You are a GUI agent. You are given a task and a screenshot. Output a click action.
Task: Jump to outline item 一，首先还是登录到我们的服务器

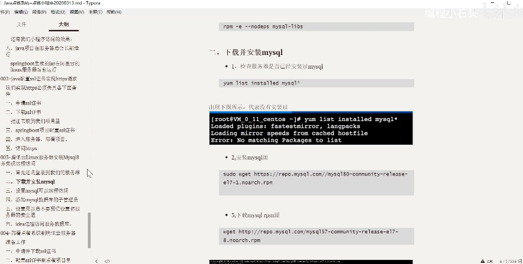[x=43, y=172]
